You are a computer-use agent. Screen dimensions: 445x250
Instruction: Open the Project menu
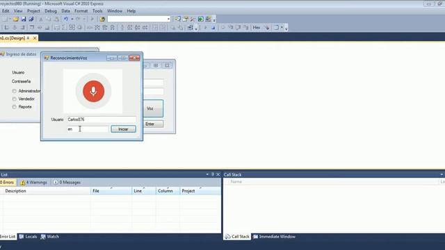pos(33,11)
